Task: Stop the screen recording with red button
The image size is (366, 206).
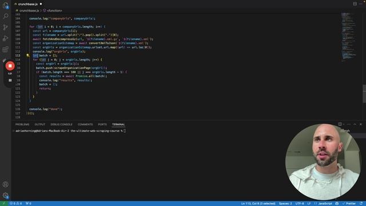Action: 10,66
